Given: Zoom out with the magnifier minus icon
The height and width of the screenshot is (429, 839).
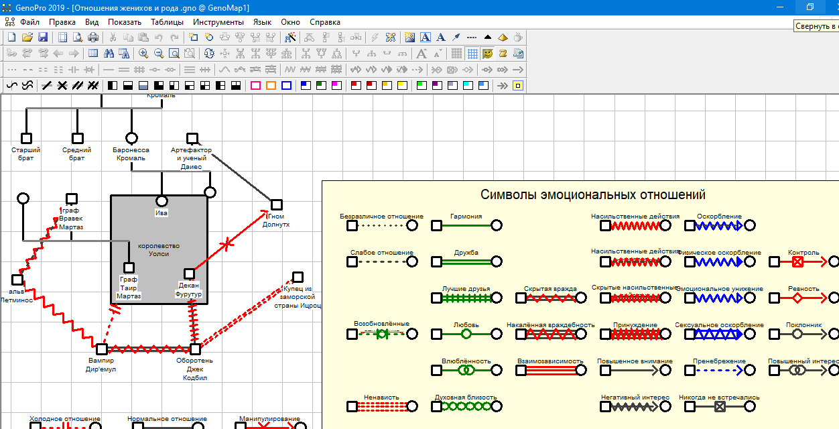Looking at the screenshot, I should [159, 54].
